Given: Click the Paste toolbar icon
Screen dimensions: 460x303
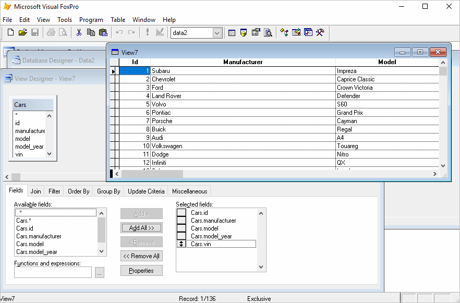Looking at the screenshot, I should 103,32.
